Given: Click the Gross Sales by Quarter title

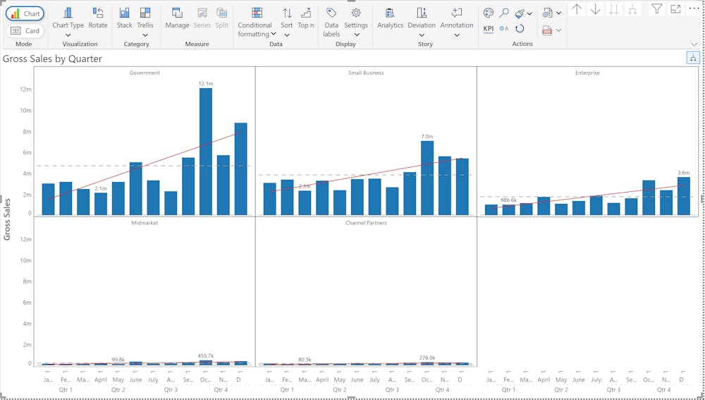Looking at the screenshot, I should pyautogui.click(x=53, y=59).
